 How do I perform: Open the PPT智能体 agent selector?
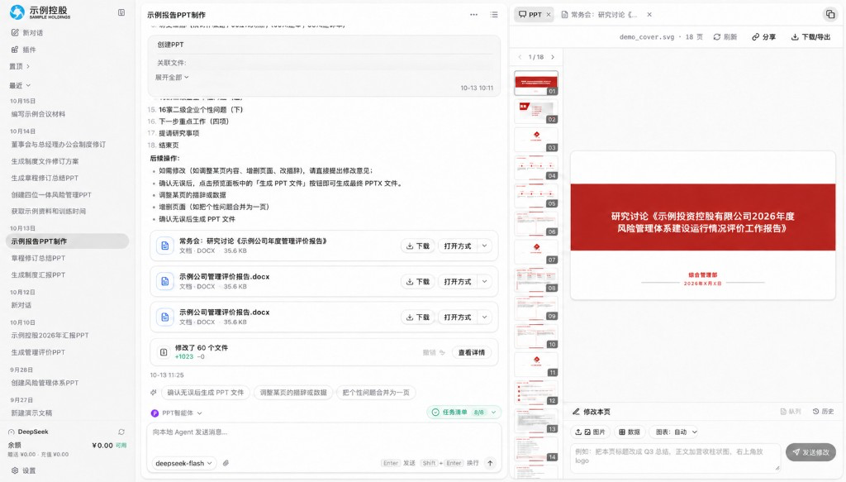[177, 413]
